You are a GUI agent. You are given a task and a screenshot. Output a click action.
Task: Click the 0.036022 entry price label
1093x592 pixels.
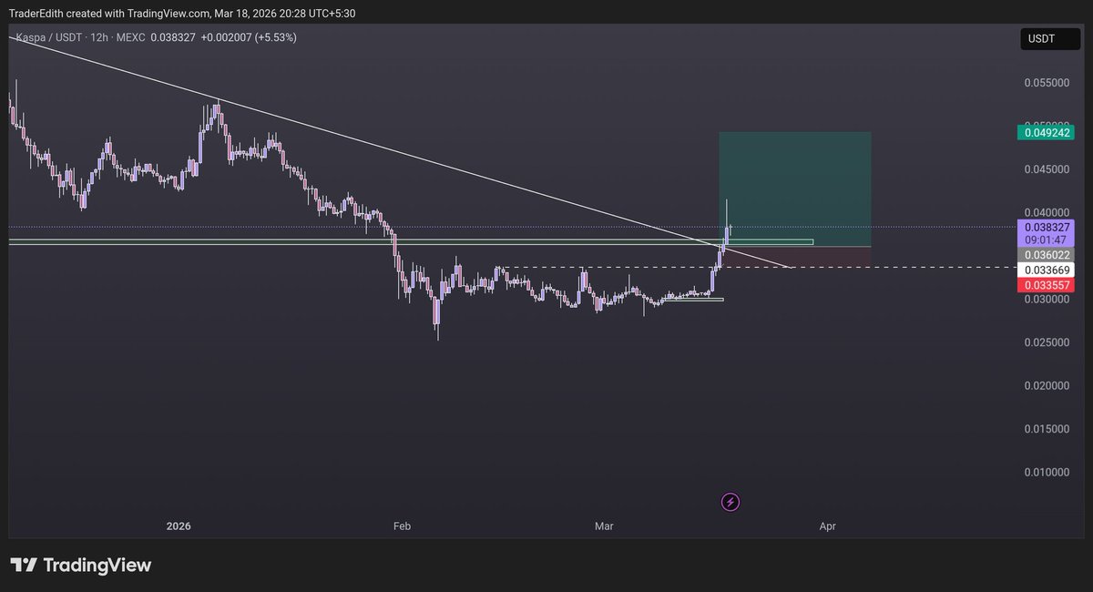(x=1046, y=255)
